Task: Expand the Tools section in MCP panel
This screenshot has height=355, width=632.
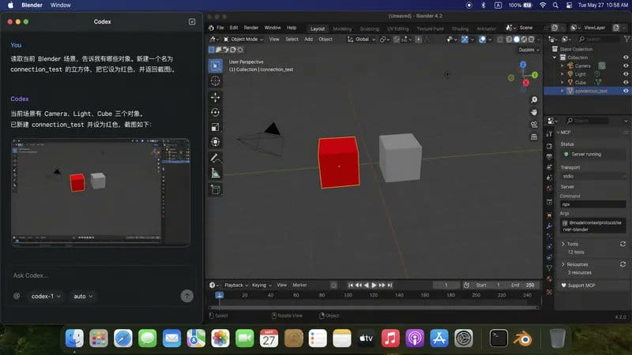Action: [563, 244]
